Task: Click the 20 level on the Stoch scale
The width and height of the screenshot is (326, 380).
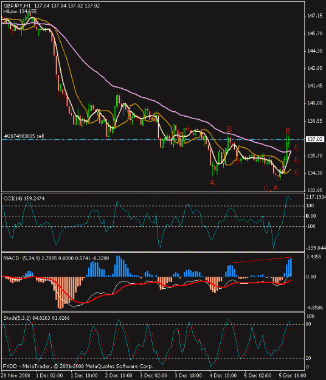Action: [309, 358]
